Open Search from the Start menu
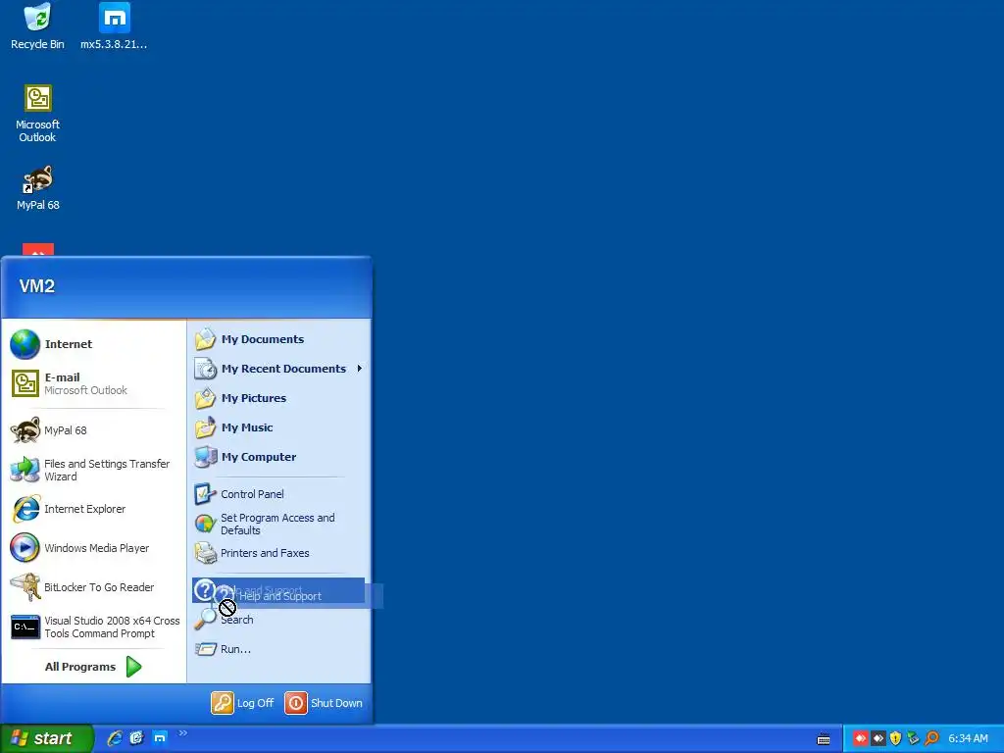The width and height of the screenshot is (1004, 753). [x=278, y=620]
